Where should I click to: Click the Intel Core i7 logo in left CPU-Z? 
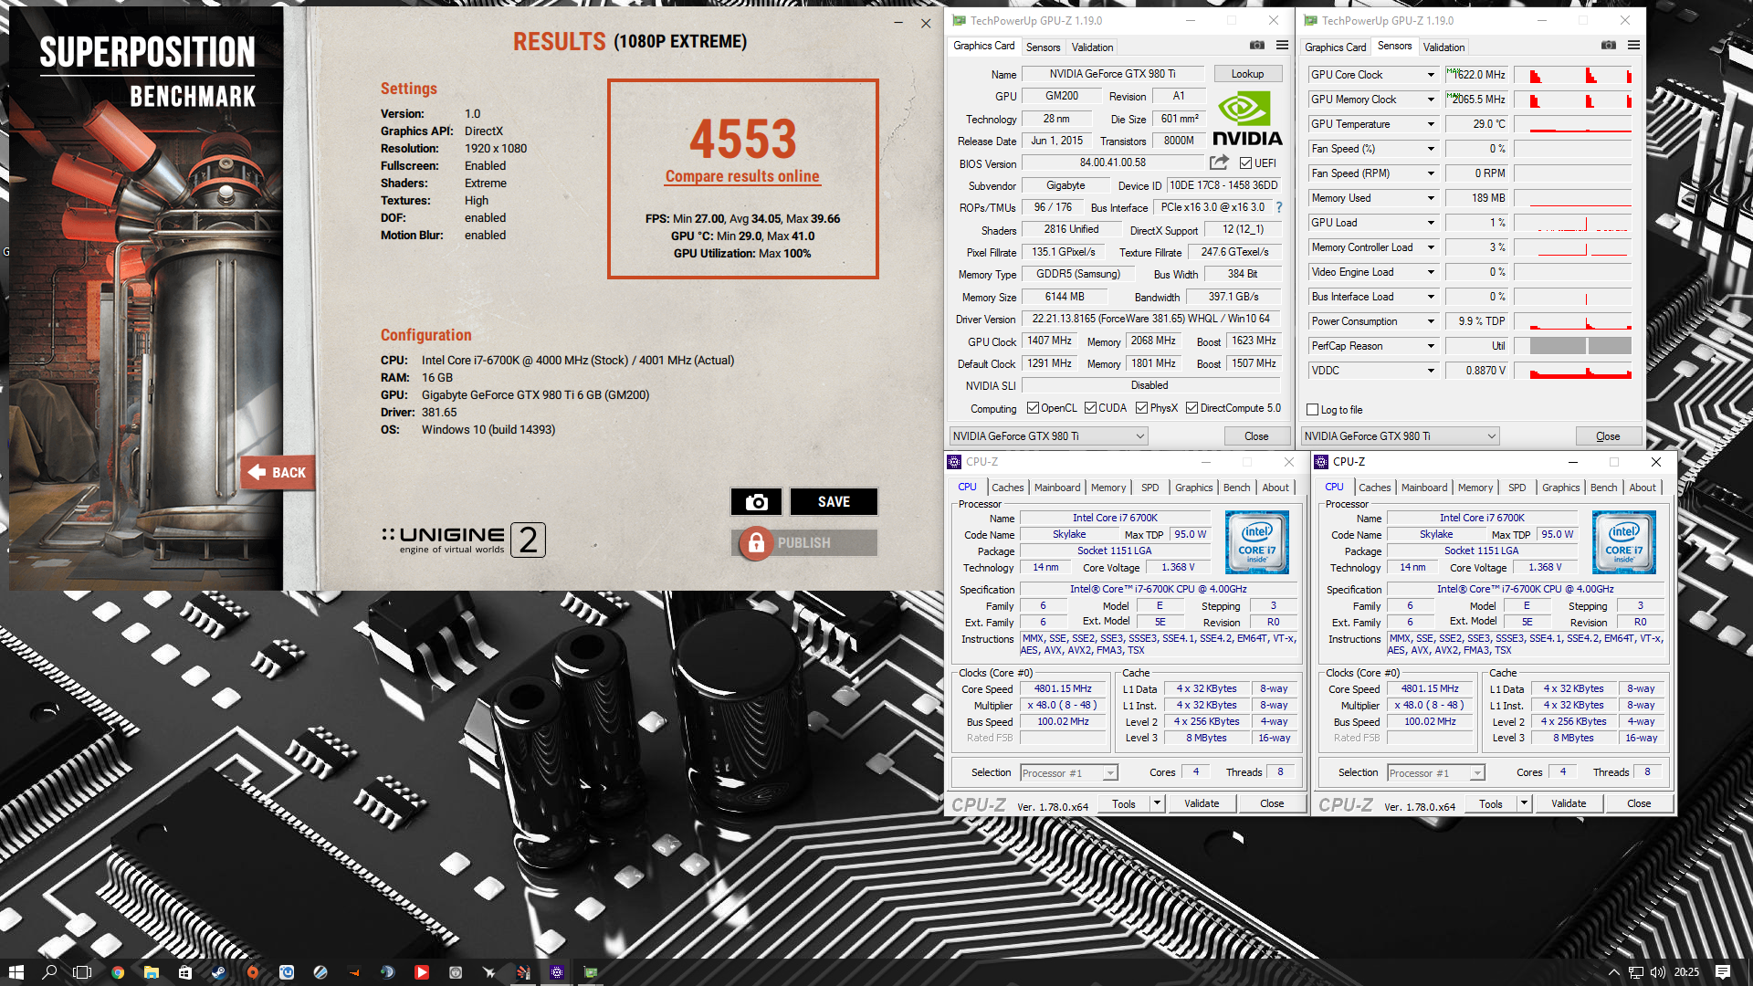point(1256,542)
